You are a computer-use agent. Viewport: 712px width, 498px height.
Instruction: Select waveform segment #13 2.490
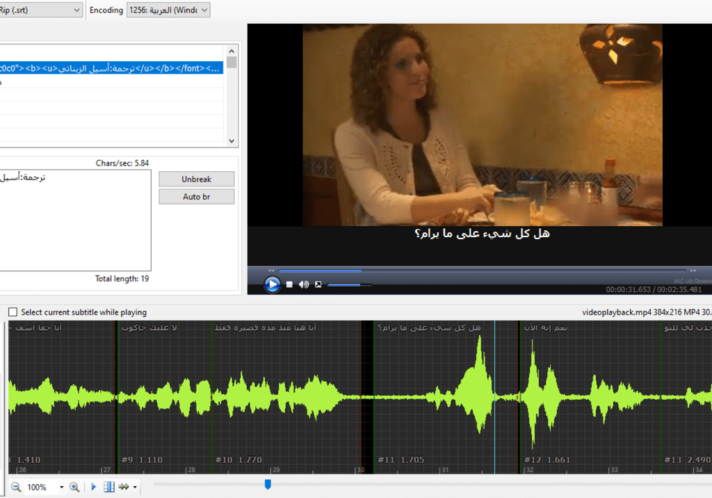click(x=686, y=398)
